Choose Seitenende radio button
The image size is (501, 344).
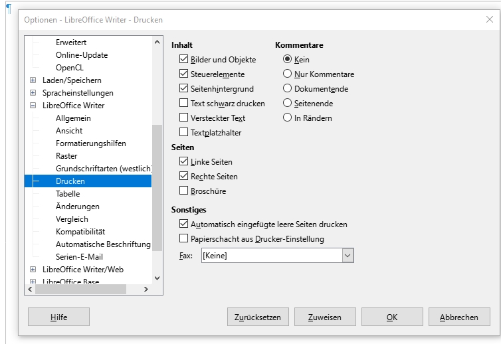pyautogui.click(x=287, y=103)
